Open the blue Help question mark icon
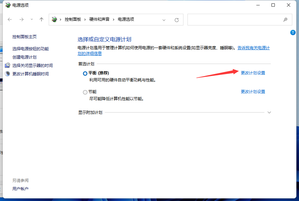Viewport: 299px width, 201px height. [293, 32]
